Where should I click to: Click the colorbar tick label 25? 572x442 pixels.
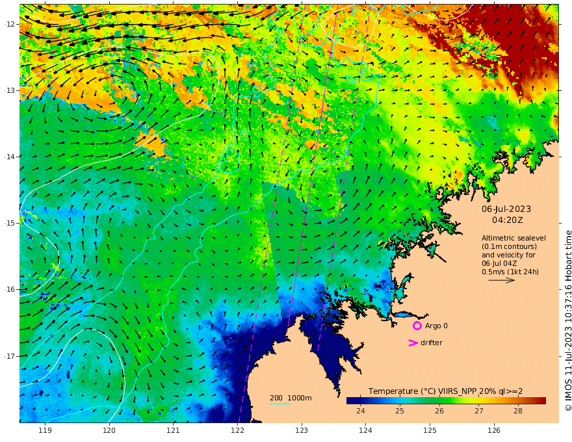coord(400,411)
